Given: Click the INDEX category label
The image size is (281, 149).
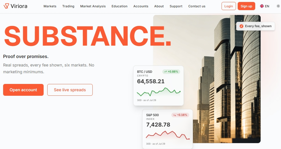Looking at the screenshot, I should pyautogui.click(x=150, y=119).
